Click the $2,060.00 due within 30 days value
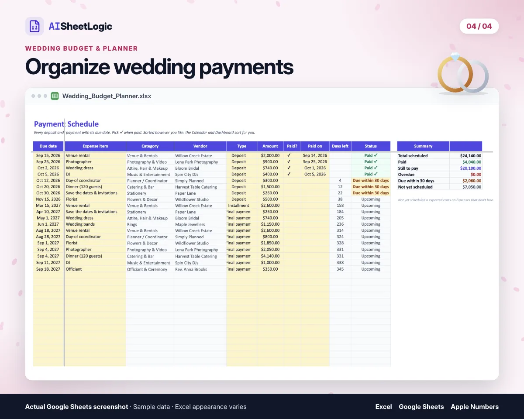Viewport: 524px width, 419px height. pyautogui.click(x=472, y=181)
